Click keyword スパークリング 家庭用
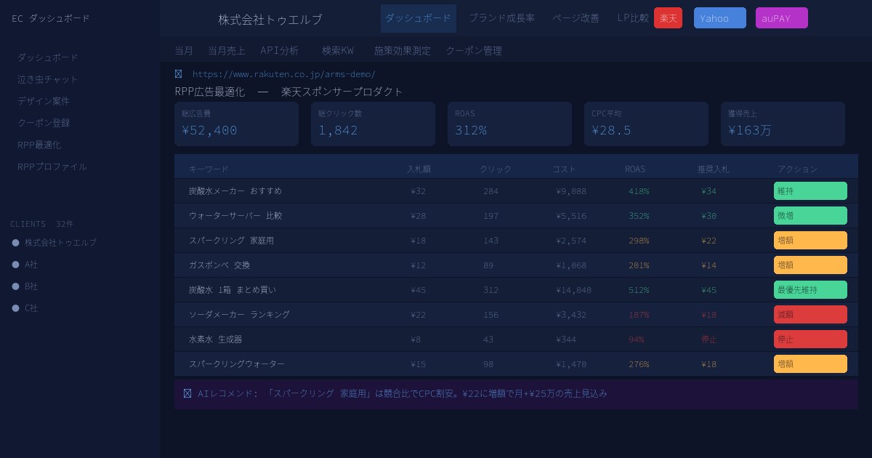The width and height of the screenshot is (872, 458). point(231,241)
